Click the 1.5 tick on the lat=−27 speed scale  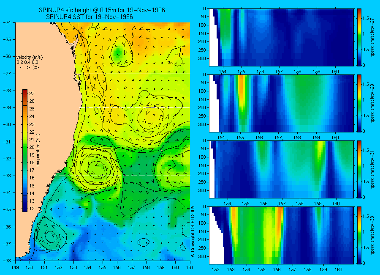pos(366,19)
